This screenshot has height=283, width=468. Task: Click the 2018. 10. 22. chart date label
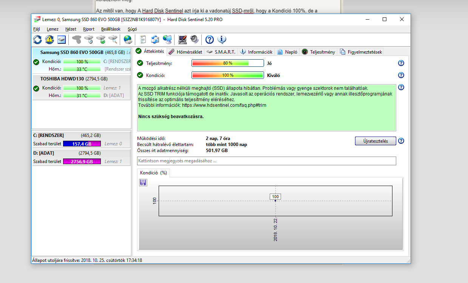(x=275, y=229)
